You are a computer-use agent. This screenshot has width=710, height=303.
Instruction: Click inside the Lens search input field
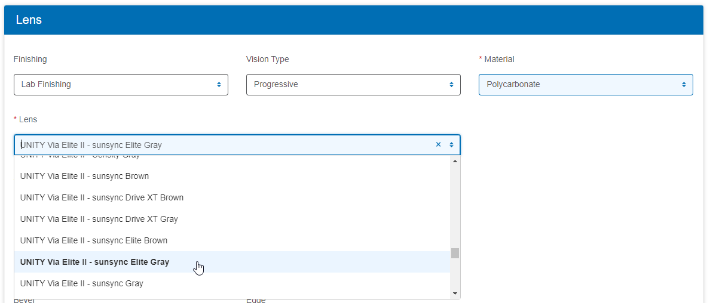(x=221, y=145)
